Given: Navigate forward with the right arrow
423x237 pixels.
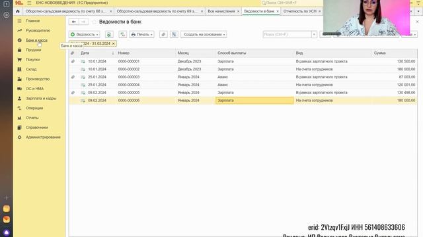Looking at the screenshot, I should [x=84, y=22].
